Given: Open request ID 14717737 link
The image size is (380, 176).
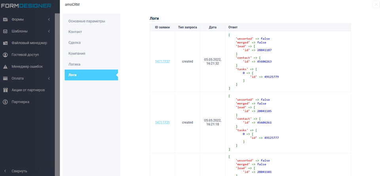Looking at the screenshot, I should (162, 62).
